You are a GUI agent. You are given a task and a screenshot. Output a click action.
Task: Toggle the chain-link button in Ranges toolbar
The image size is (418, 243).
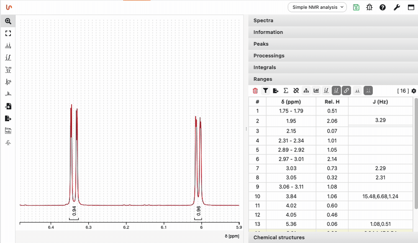[x=346, y=90]
